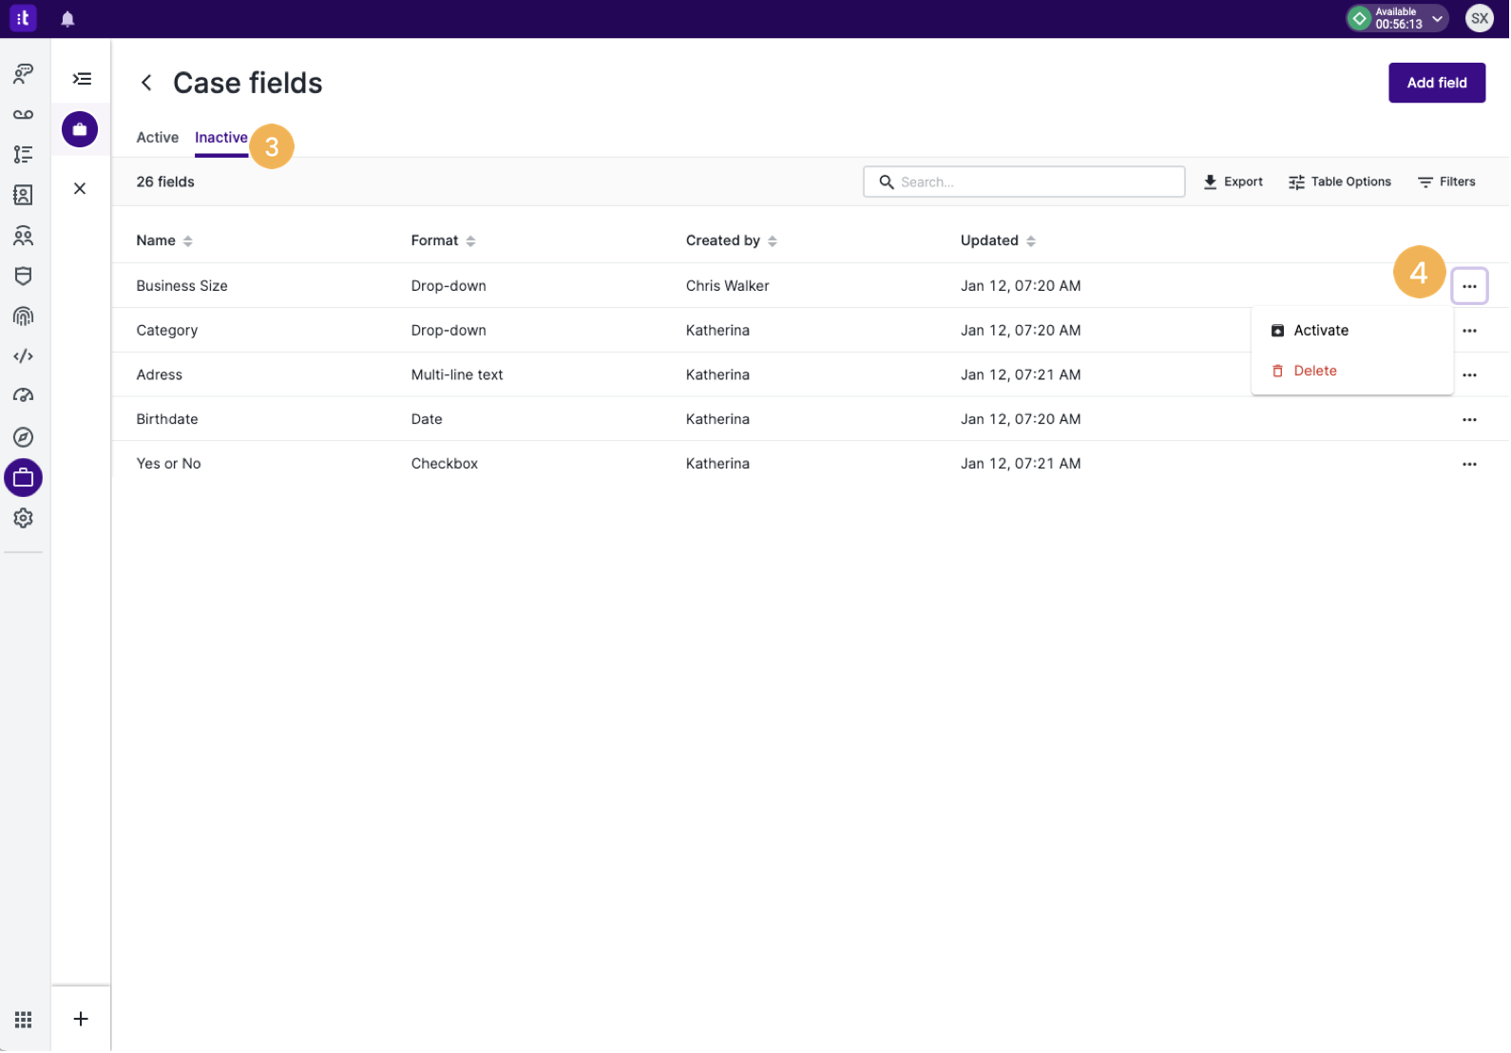Open the team users icon in sidebar
Screen dimensions: 1511x1053
[x=23, y=236]
